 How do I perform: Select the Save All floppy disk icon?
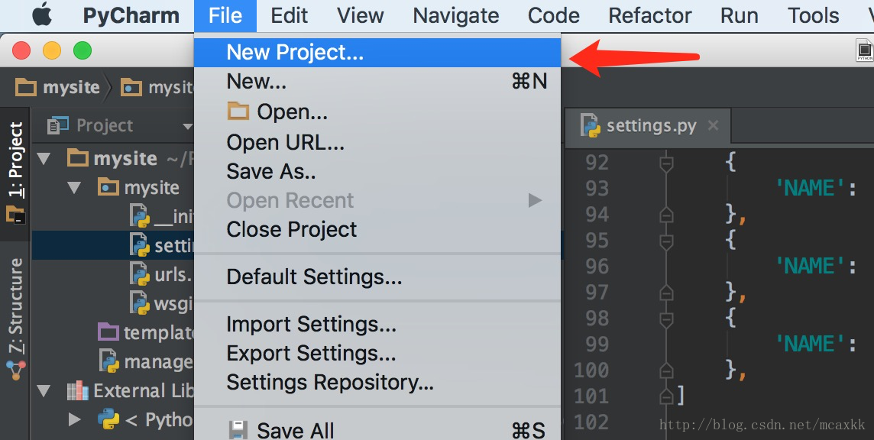tap(238, 430)
